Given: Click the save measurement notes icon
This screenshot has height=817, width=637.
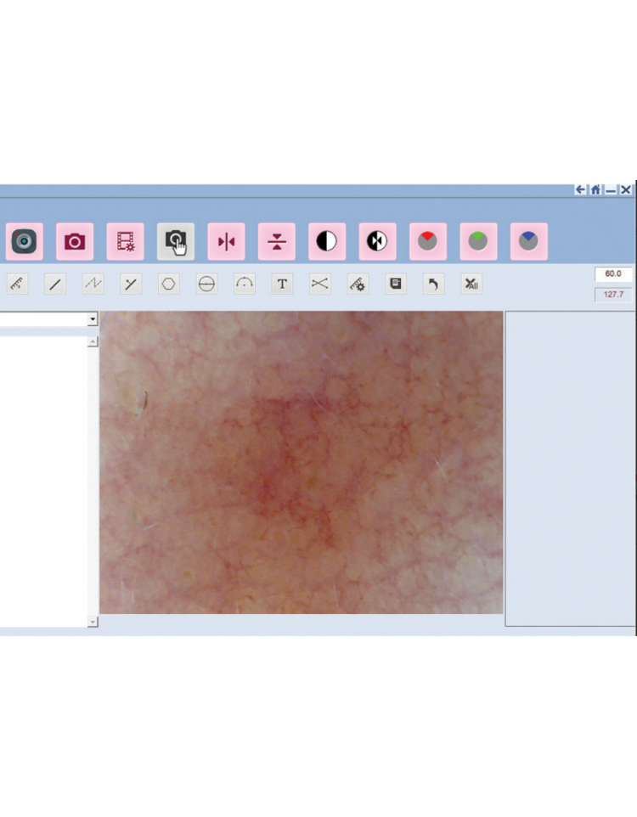Looking at the screenshot, I should point(396,284).
